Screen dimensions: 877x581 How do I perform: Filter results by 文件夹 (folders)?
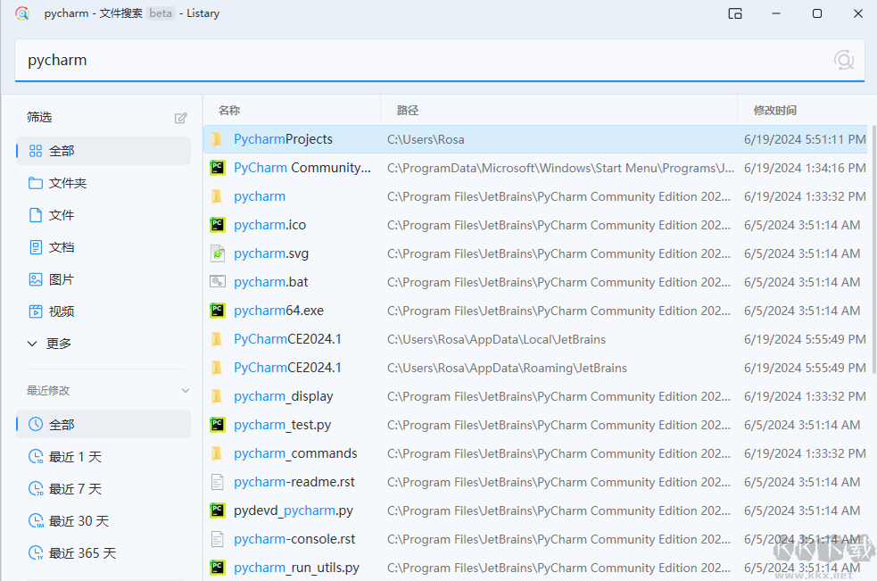click(103, 183)
